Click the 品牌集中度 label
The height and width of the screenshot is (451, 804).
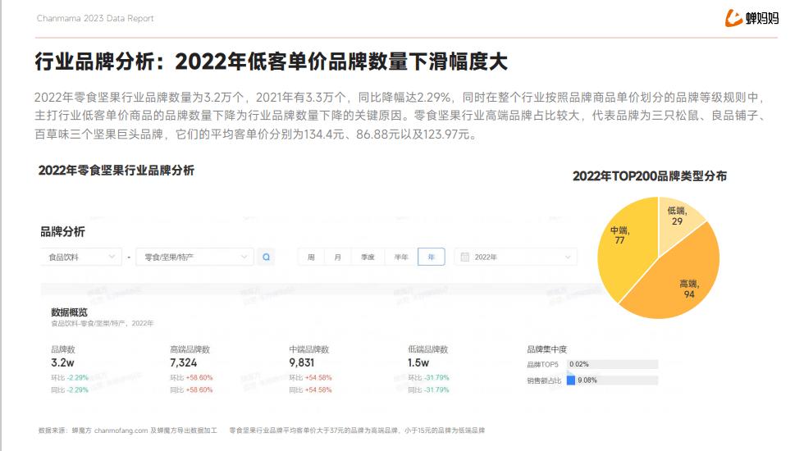pos(546,349)
